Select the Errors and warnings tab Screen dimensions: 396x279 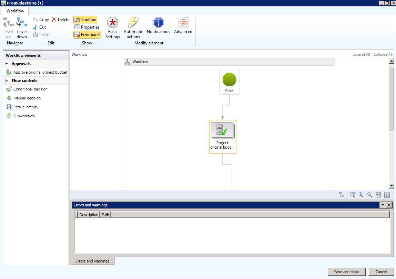(92, 261)
